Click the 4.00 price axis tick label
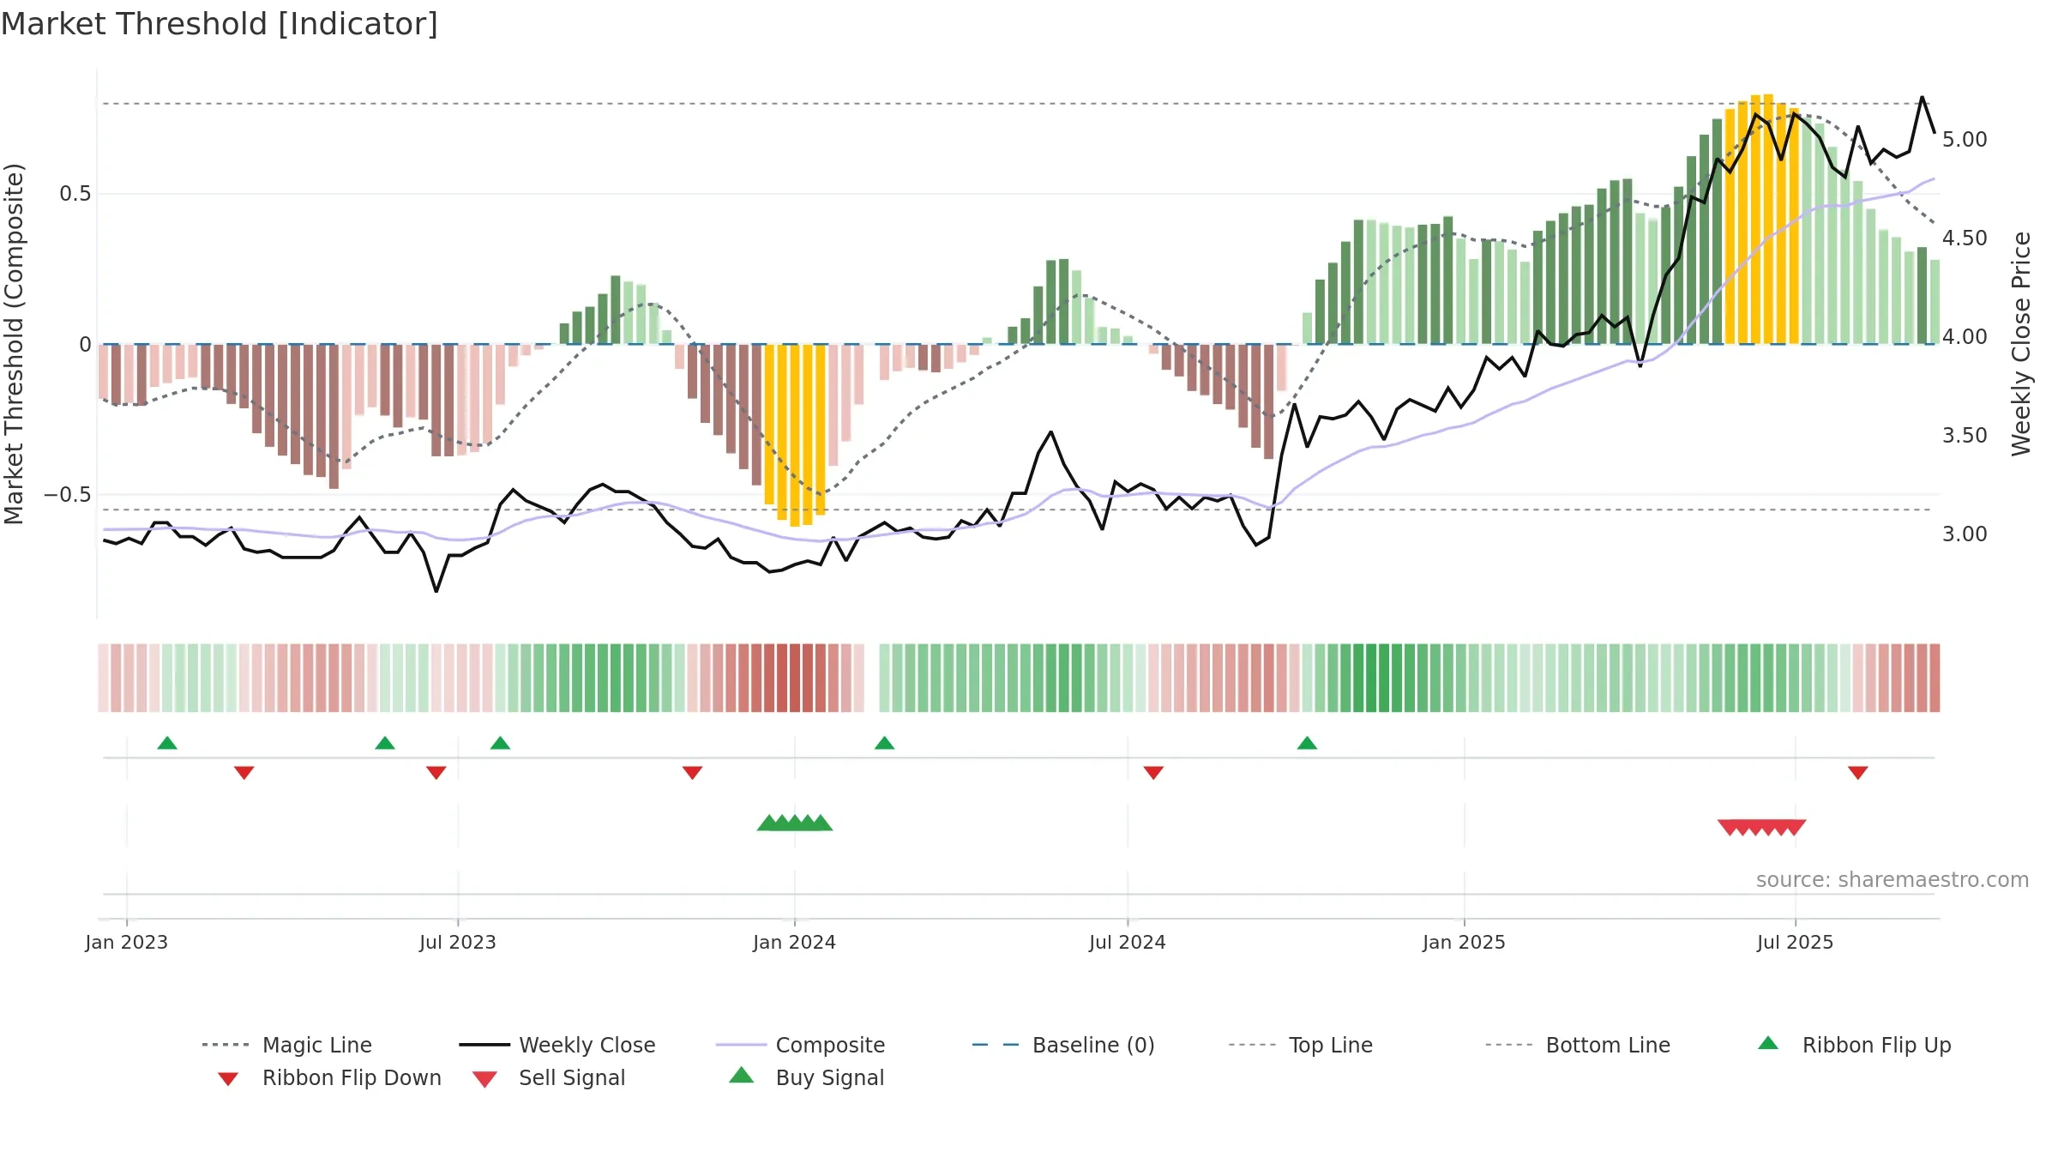Image resolution: width=2058 pixels, height=1158 pixels. (1965, 337)
